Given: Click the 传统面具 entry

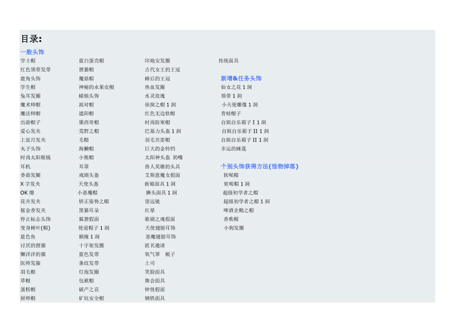Looking at the screenshot, I should 228,61.
